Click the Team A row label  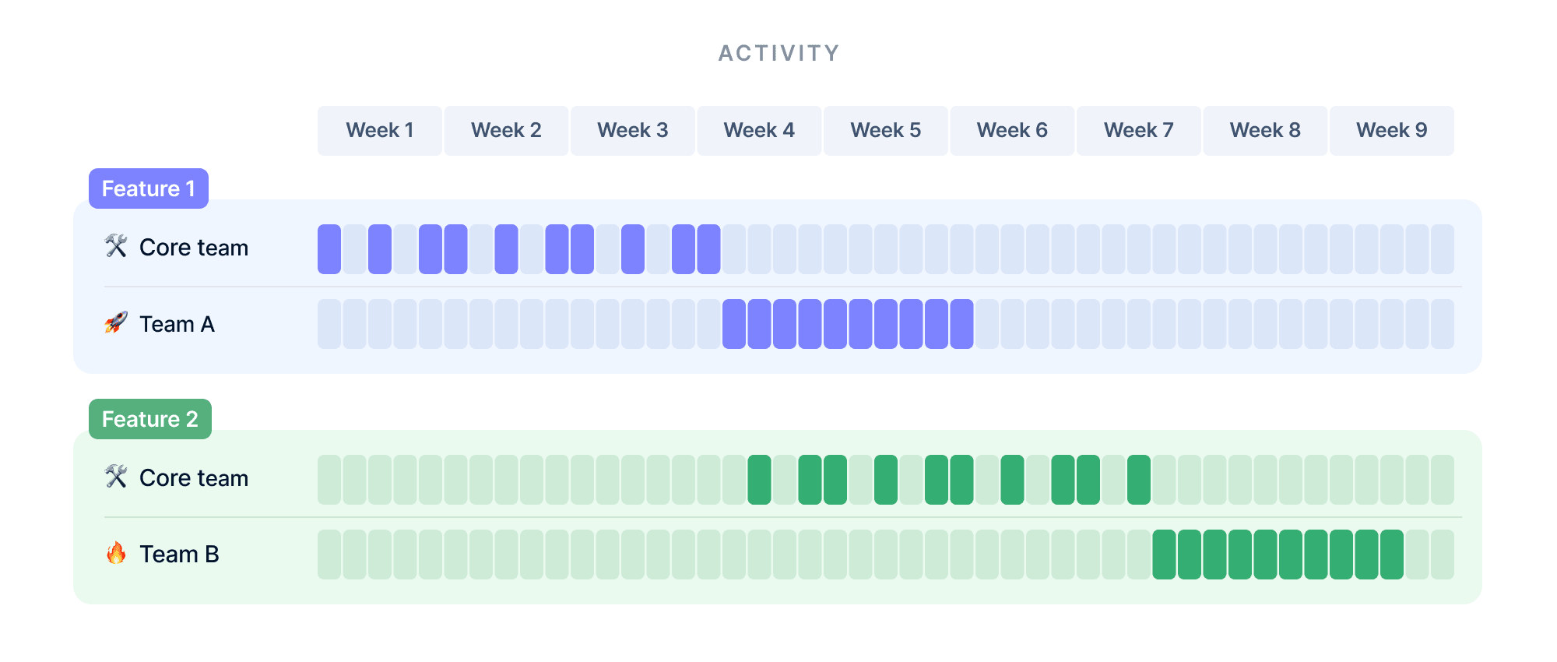(177, 324)
